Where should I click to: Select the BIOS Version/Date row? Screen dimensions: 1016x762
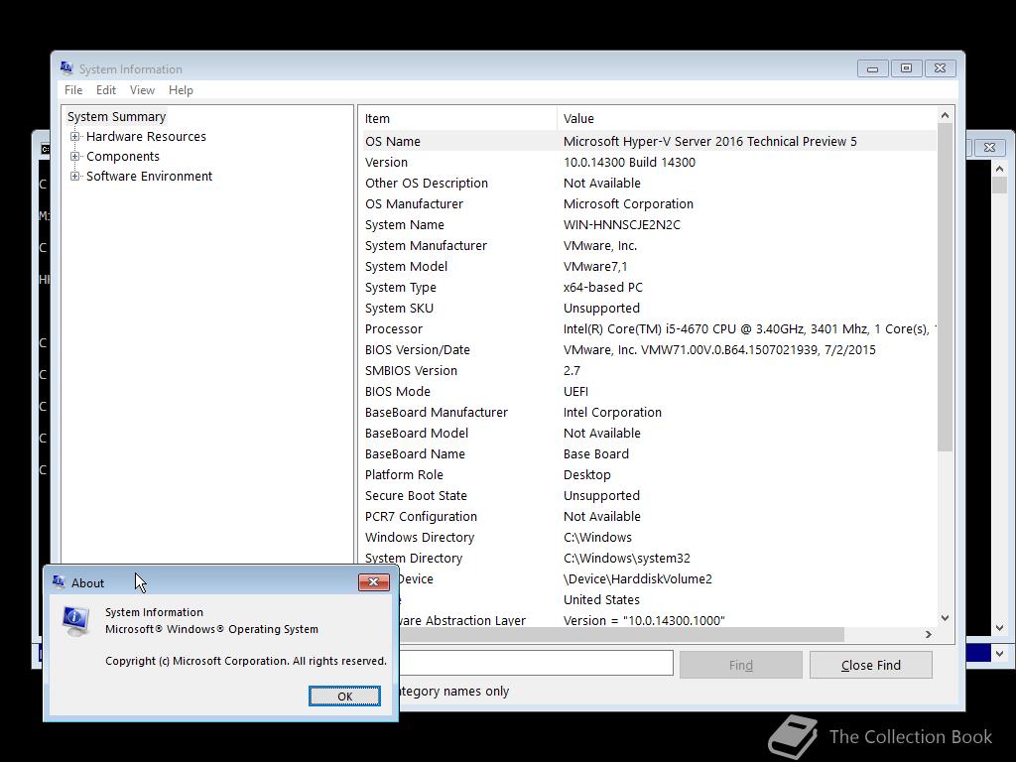[x=648, y=350]
